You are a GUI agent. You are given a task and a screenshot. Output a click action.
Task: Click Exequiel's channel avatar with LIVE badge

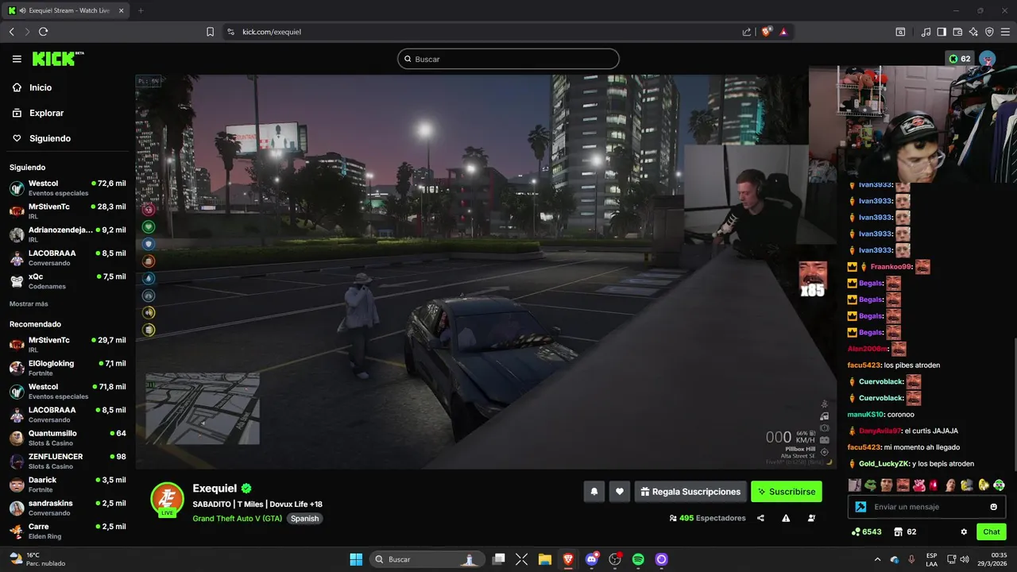click(x=168, y=500)
